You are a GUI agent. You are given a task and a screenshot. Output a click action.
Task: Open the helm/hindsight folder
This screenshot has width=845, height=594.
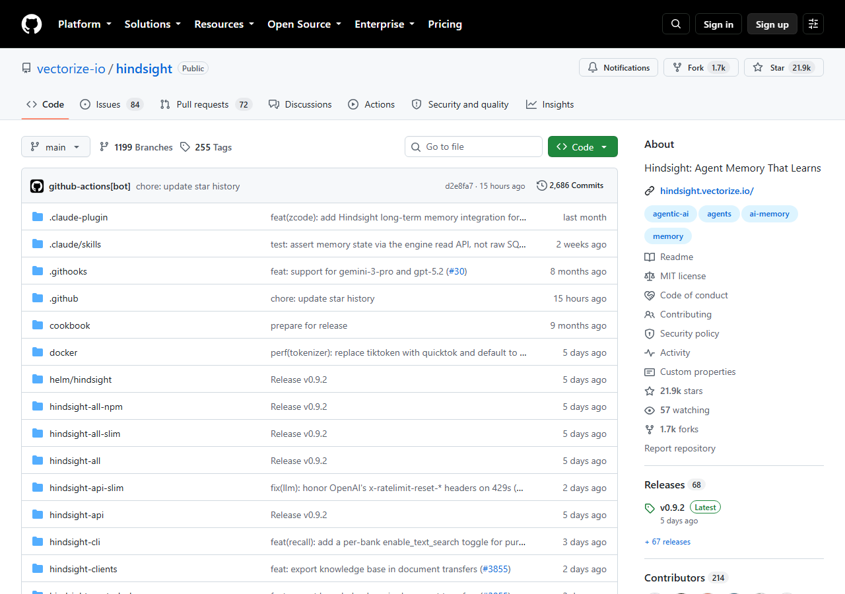tap(81, 379)
